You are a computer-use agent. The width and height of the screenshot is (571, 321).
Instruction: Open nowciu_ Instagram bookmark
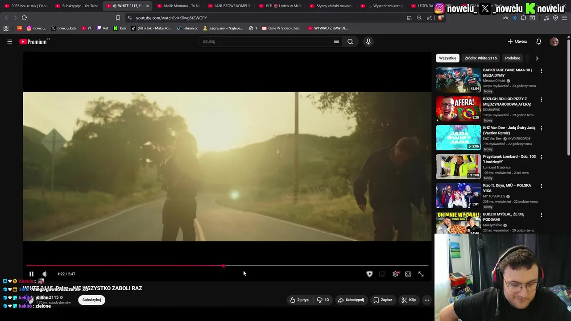[x=36, y=28]
